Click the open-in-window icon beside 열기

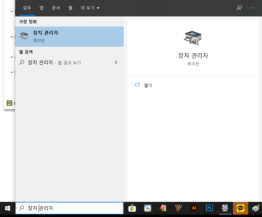point(137,85)
